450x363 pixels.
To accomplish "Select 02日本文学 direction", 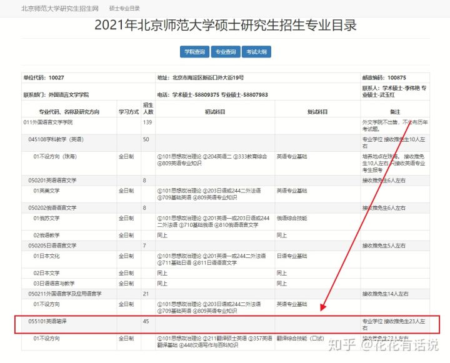I will (x=46, y=273).
